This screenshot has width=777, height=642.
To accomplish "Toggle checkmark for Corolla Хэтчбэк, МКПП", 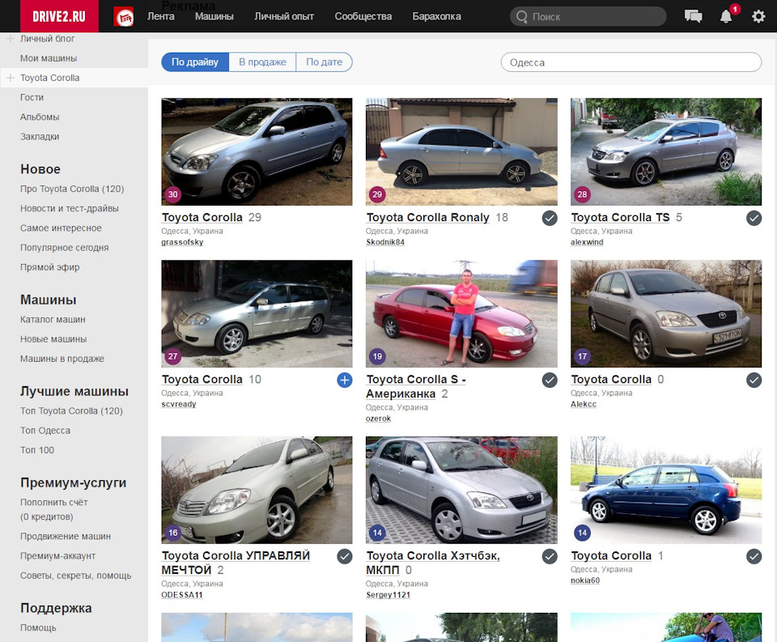I will click(549, 557).
